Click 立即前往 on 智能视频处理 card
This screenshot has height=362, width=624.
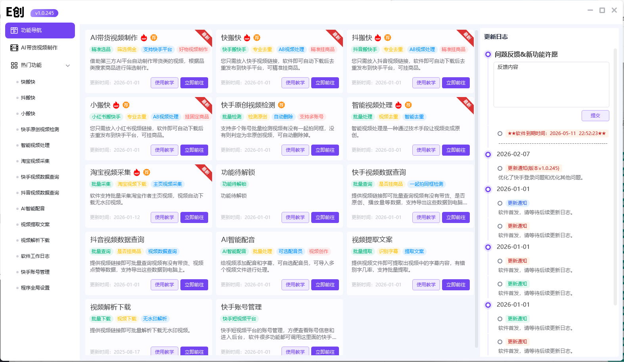pyautogui.click(x=456, y=150)
